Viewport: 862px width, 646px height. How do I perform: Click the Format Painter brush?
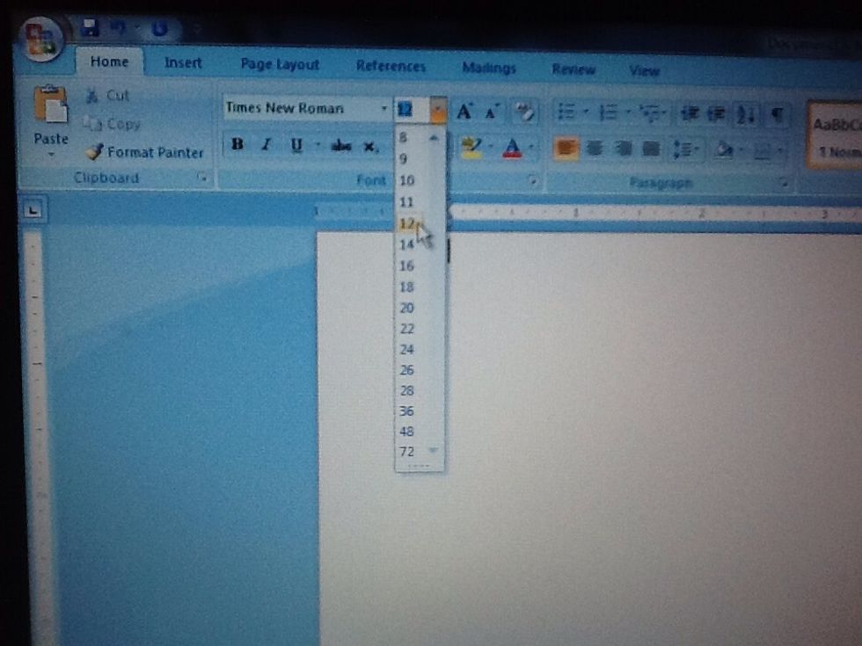(95, 152)
